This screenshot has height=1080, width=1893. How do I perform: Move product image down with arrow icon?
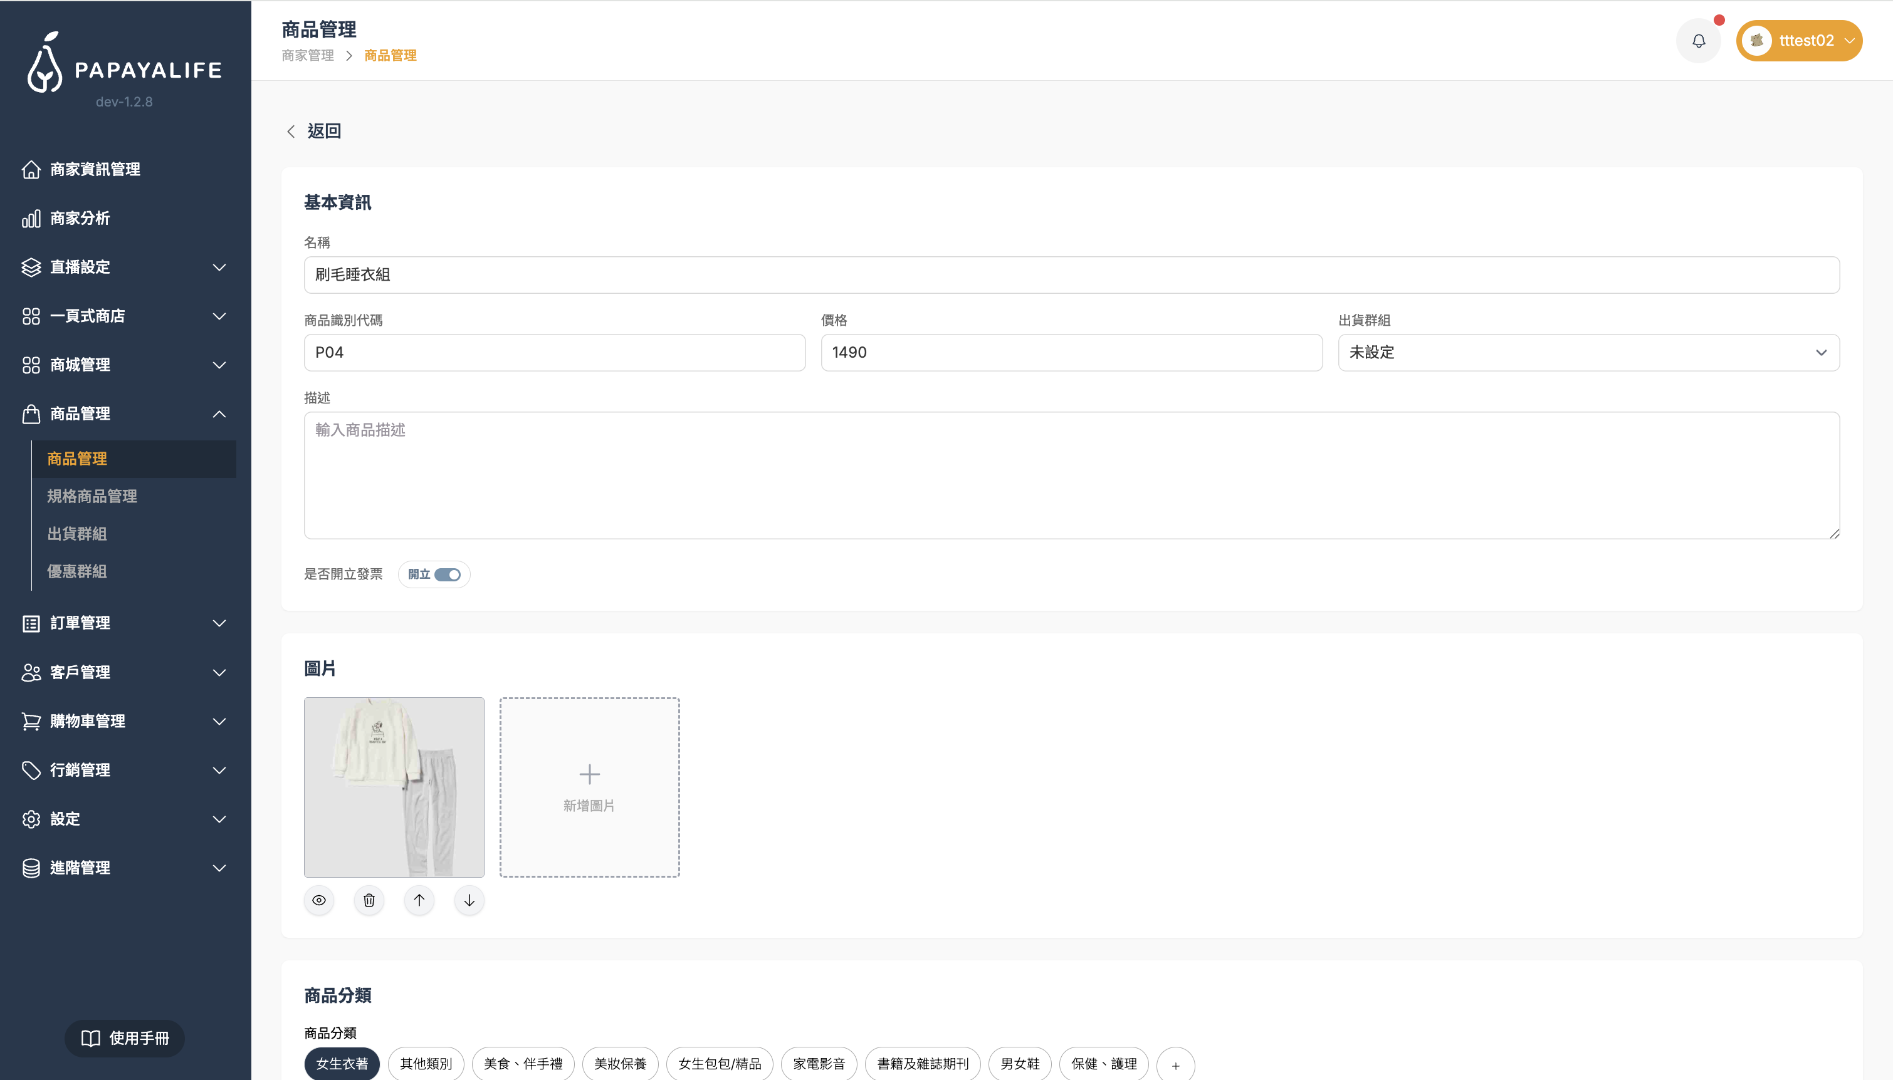(x=469, y=900)
